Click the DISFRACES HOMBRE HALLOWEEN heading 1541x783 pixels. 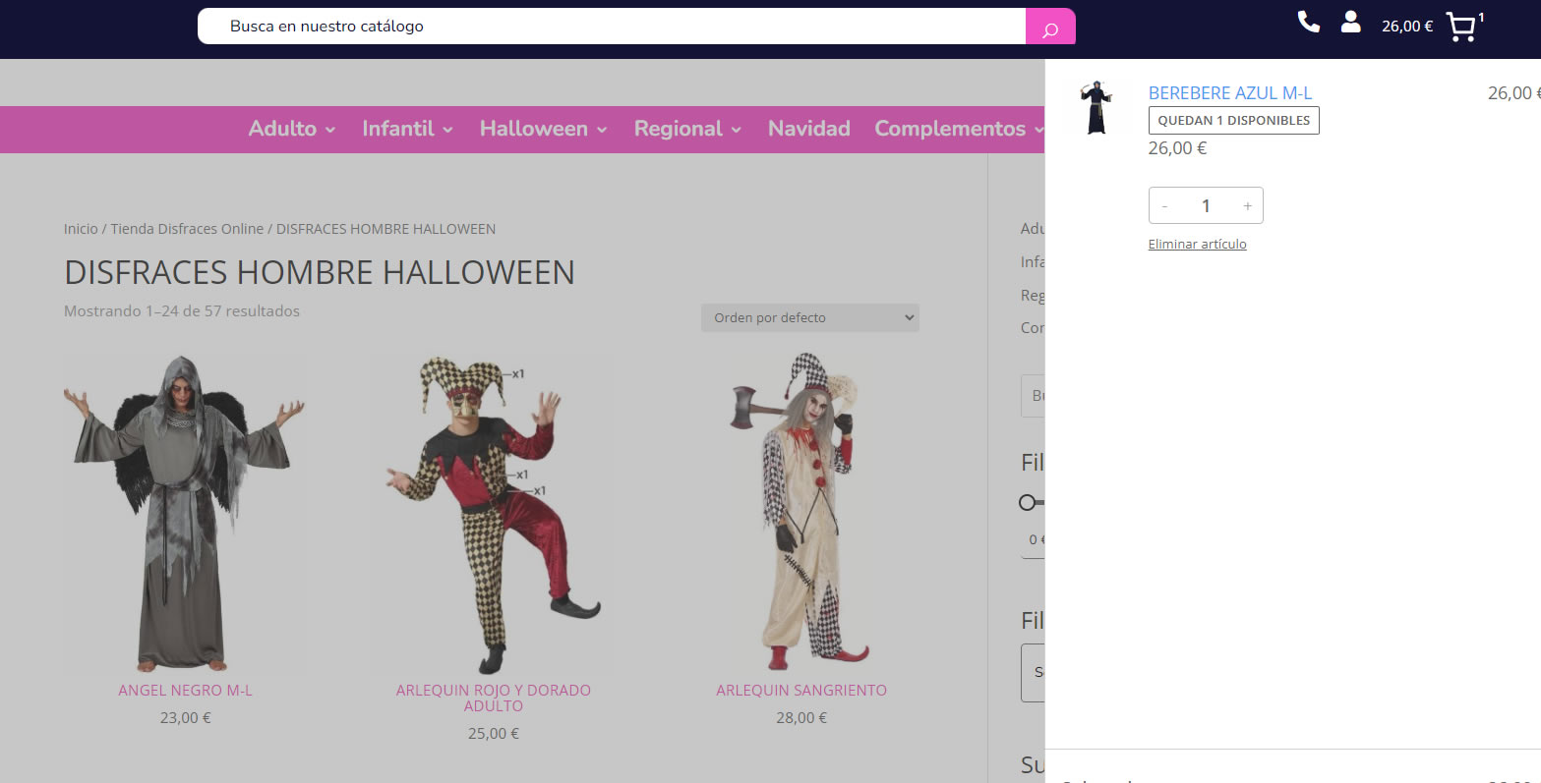(x=320, y=272)
